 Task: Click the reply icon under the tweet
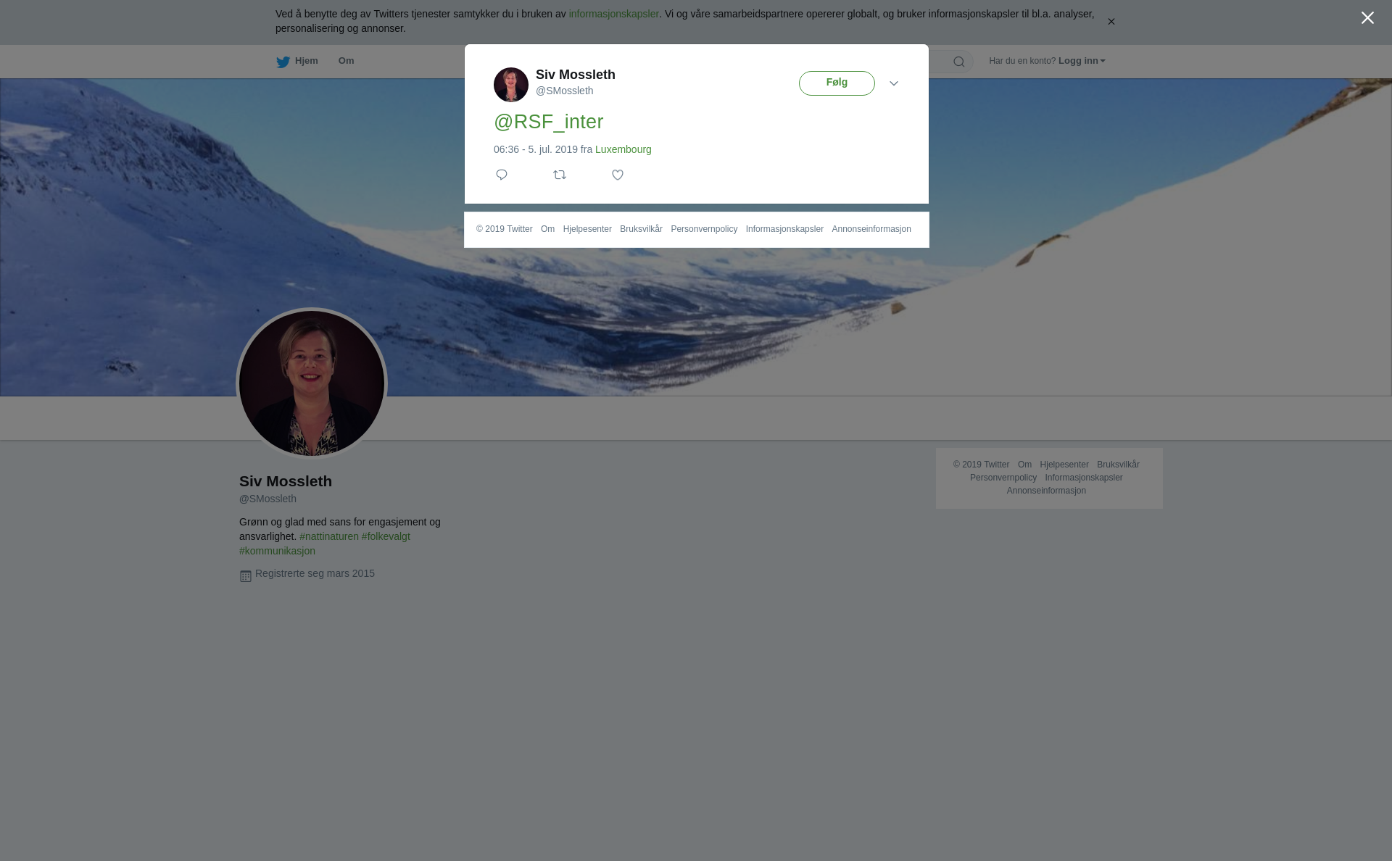[x=502, y=175]
